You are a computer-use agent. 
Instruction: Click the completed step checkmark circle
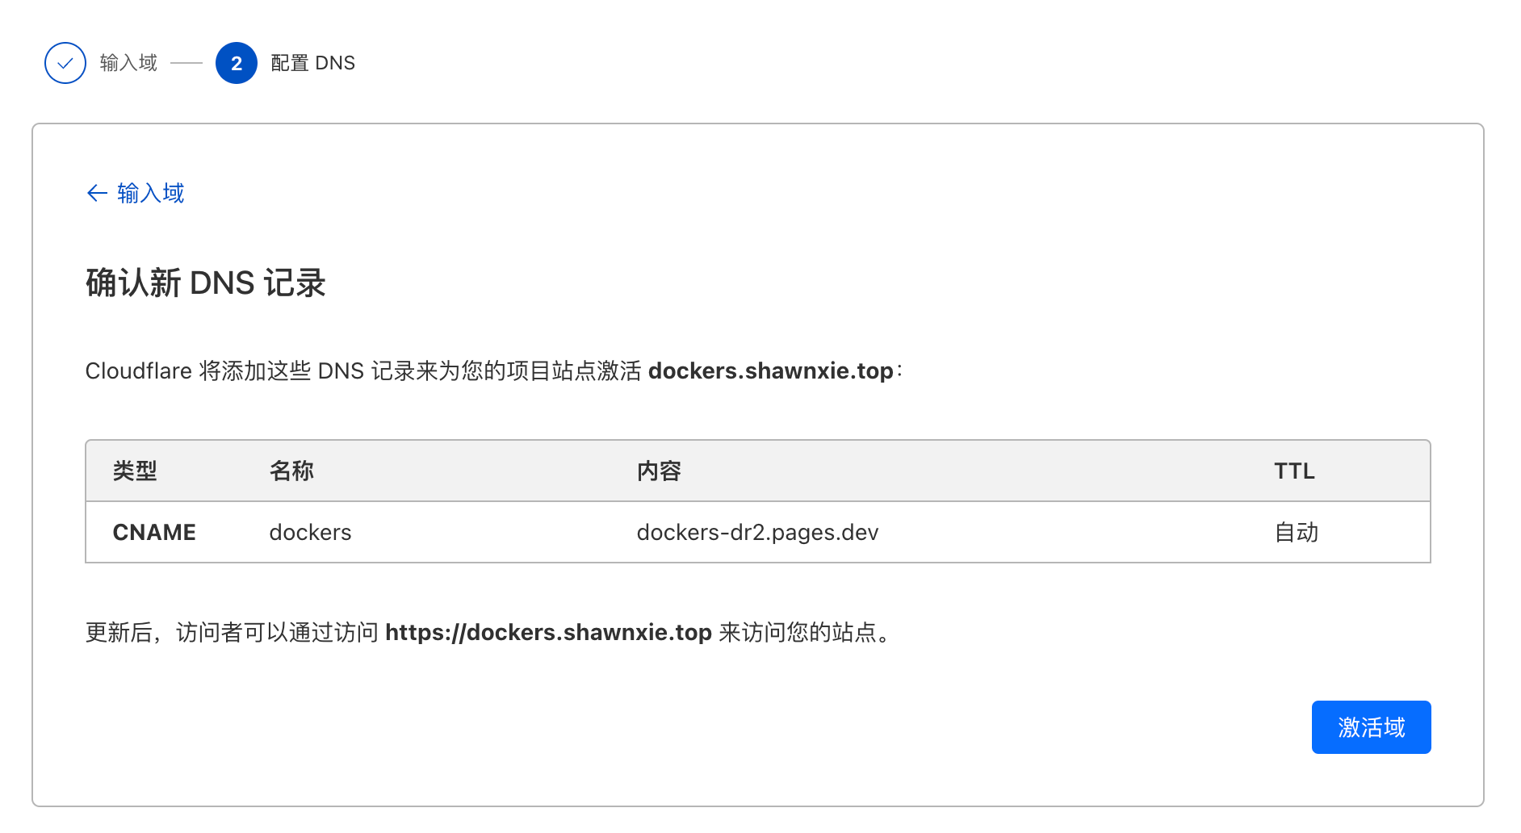click(x=65, y=63)
